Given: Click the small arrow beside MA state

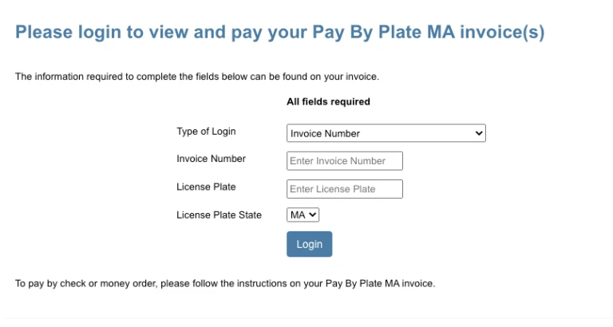Looking at the screenshot, I should tap(313, 215).
